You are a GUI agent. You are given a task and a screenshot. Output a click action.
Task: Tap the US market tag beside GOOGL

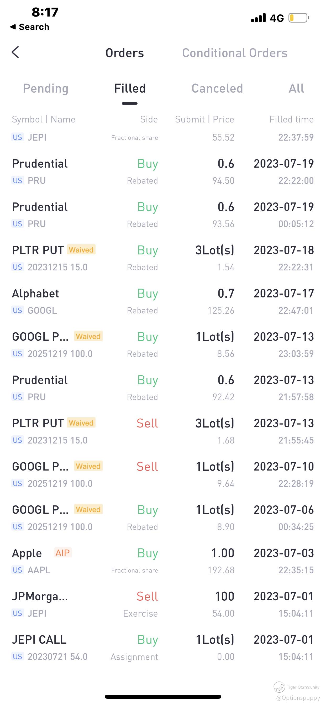point(18,310)
